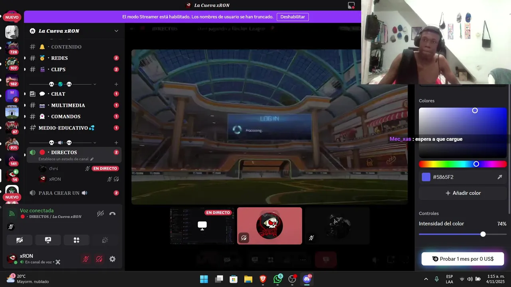The width and height of the screenshot is (511, 287).
Task: Select the dark avatar participant tile
Action: pos(337,226)
